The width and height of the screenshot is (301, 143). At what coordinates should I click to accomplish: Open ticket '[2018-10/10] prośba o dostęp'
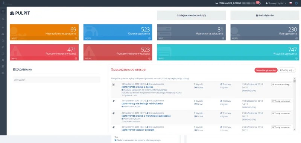coord(137,87)
